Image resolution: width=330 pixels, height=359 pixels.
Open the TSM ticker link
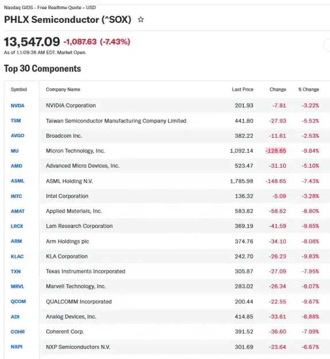(x=16, y=121)
